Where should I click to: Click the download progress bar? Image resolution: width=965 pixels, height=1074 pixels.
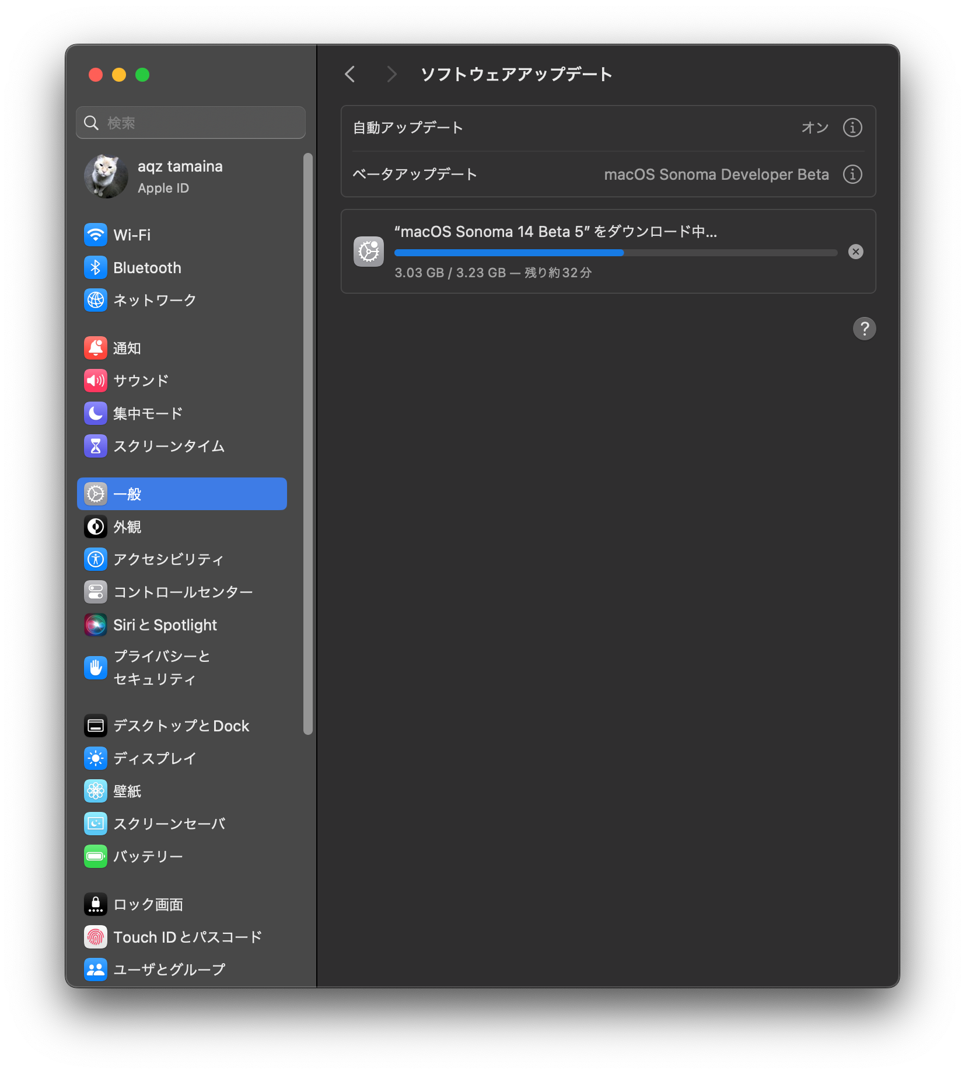(616, 253)
